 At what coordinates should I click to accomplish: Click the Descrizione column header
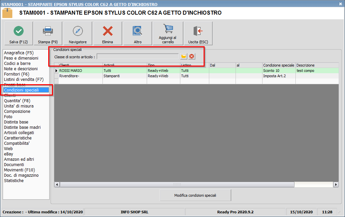click(317, 65)
